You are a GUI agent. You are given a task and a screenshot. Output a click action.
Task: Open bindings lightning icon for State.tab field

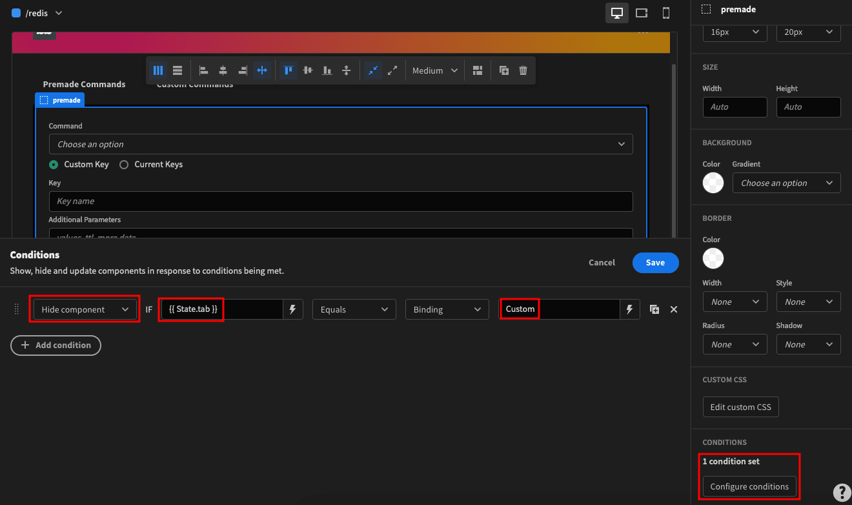[x=292, y=309]
